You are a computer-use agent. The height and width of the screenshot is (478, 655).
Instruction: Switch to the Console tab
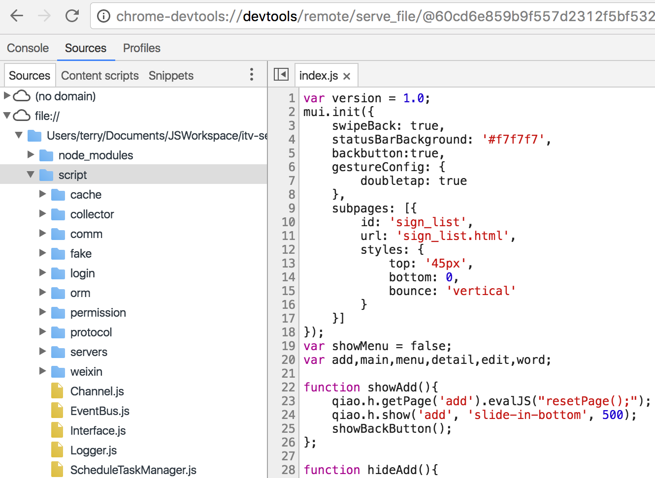coord(28,48)
